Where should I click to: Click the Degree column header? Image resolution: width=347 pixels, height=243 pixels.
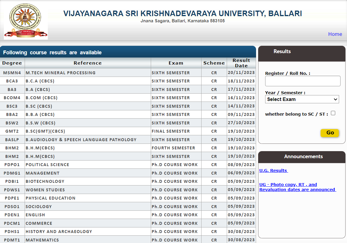pyautogui.click(x=12, y=63)
